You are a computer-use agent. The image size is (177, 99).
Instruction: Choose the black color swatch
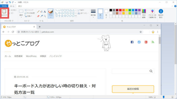tap(111, 10)
